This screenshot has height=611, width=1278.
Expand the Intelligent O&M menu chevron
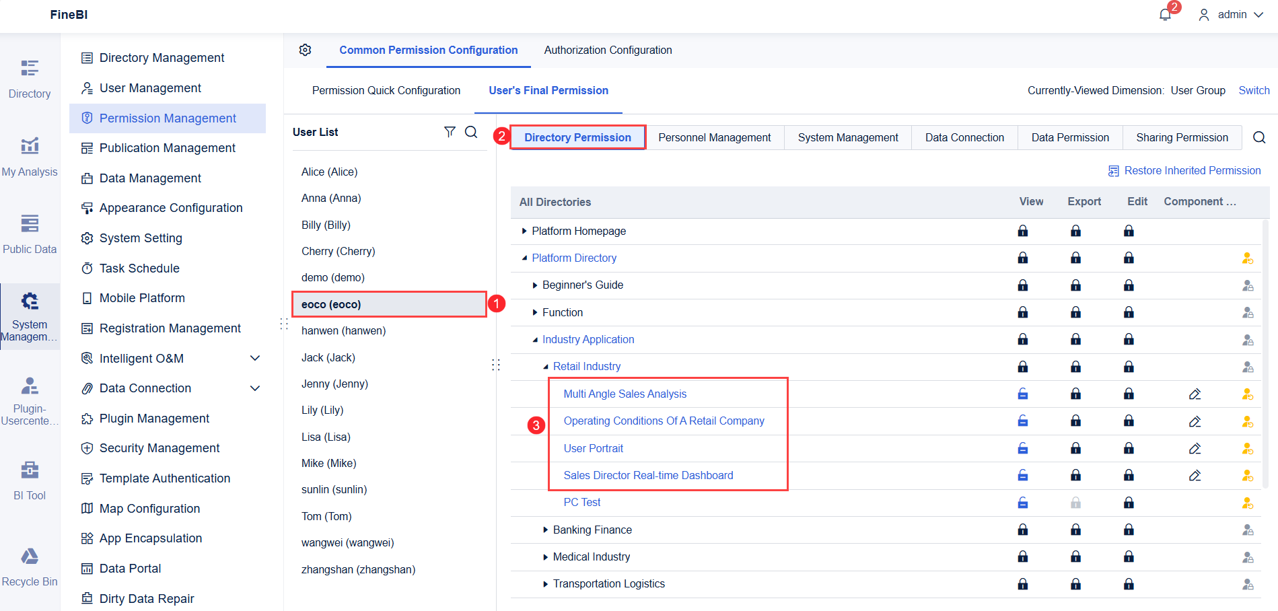[x=255, y=358]
